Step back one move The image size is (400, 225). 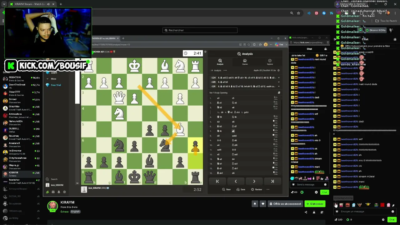236,181
